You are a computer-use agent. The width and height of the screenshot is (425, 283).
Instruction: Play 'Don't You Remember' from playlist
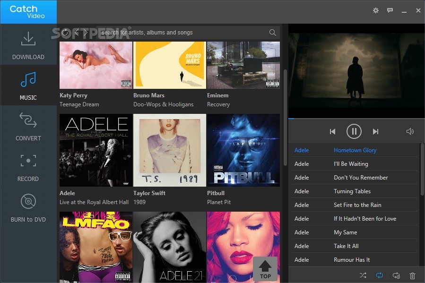355,177
